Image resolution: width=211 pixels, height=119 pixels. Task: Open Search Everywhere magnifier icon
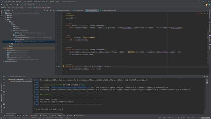coord(204,5)
